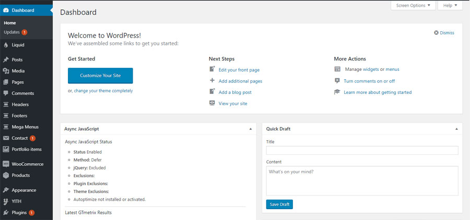
Task: Collapse the Quick Draft widget
Action: (456, 129)
